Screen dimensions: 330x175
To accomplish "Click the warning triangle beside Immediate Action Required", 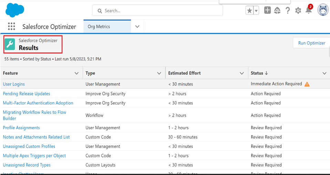I will point(307,84).
